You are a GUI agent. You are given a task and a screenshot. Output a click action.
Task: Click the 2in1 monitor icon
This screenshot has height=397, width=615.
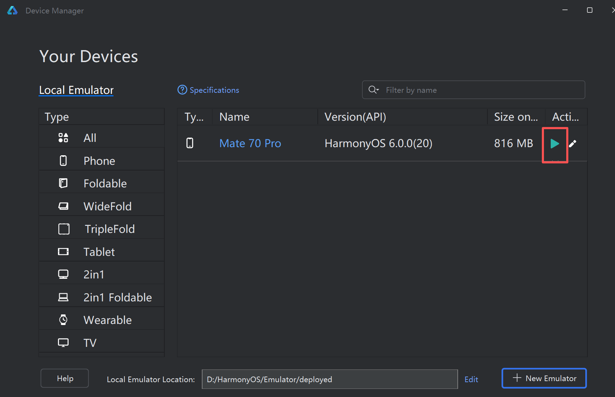[x=63, y=274]
